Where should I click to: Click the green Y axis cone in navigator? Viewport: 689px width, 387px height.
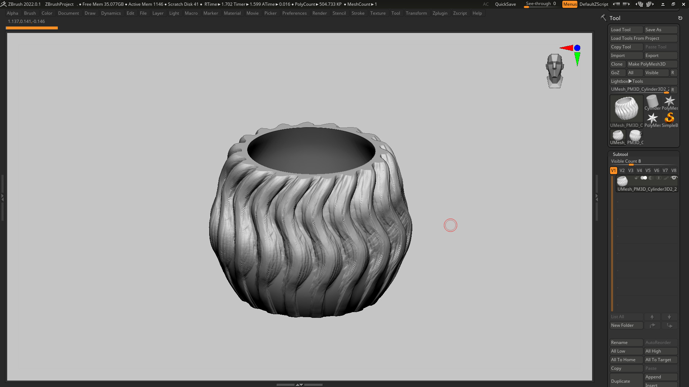pos(577,59)
